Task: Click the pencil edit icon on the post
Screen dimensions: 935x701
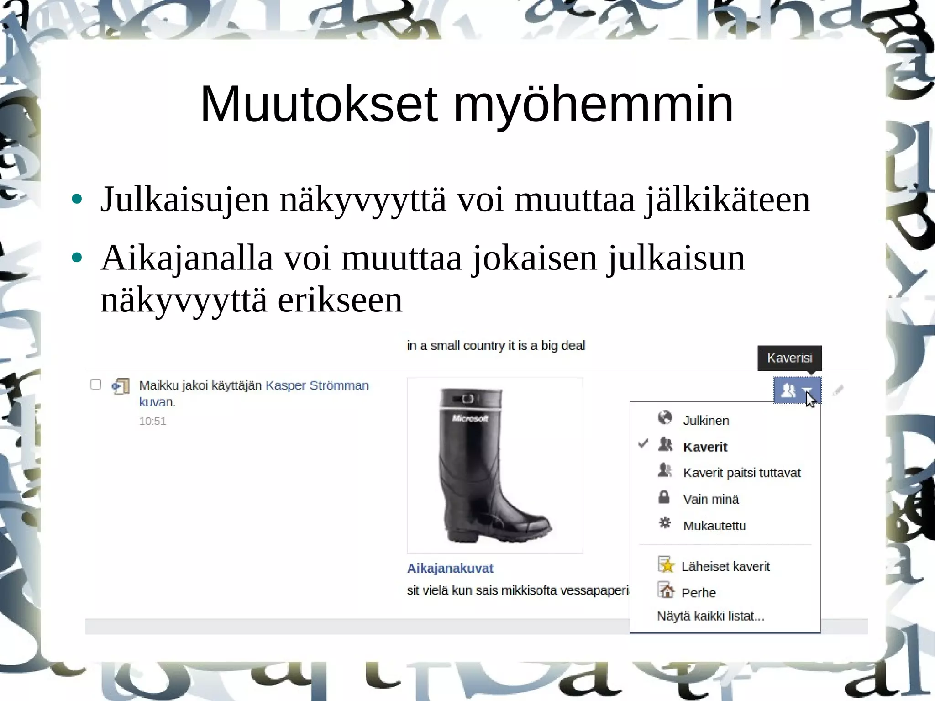Action: [838, 390]
